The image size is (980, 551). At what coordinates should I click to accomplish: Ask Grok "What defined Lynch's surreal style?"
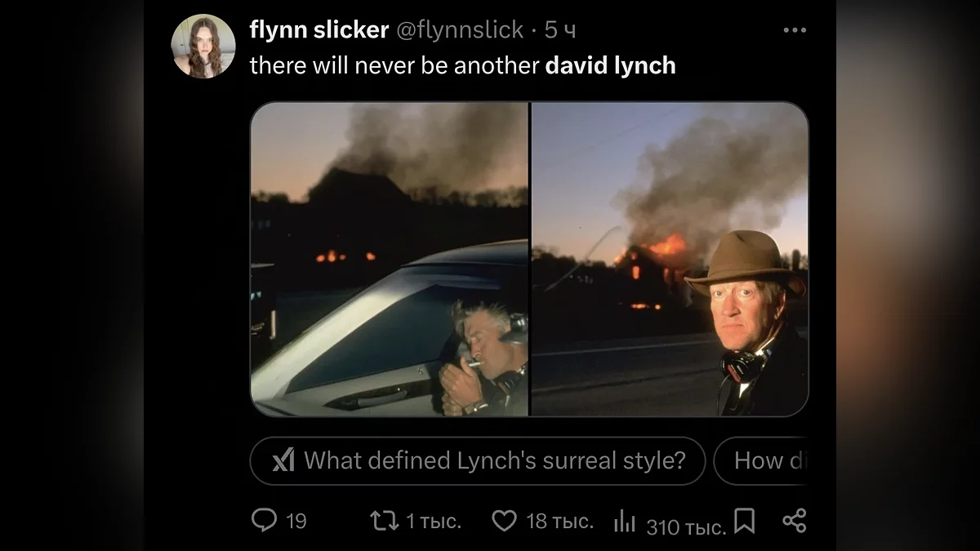(478, 460)
